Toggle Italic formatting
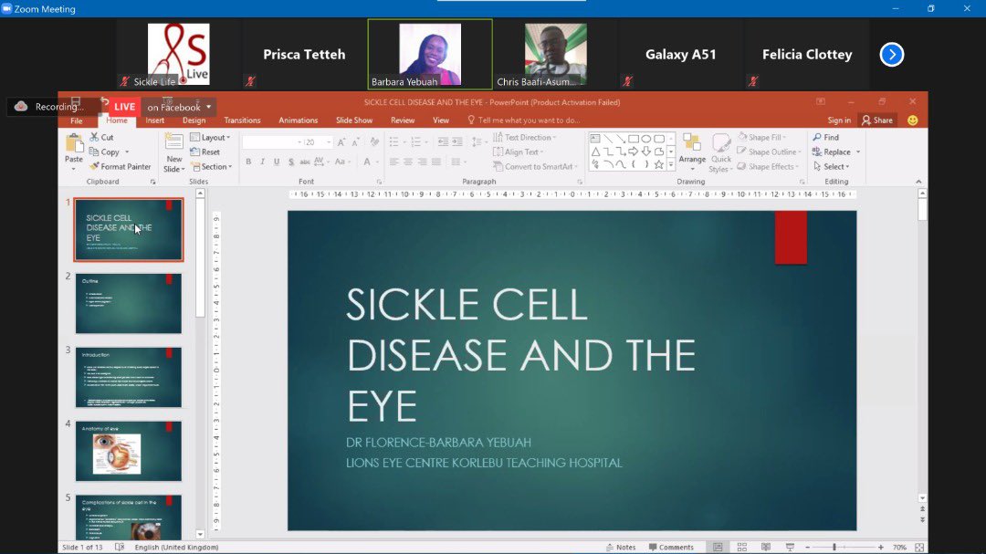The width and height of the screenshot is (986, 554). point(262,162)
